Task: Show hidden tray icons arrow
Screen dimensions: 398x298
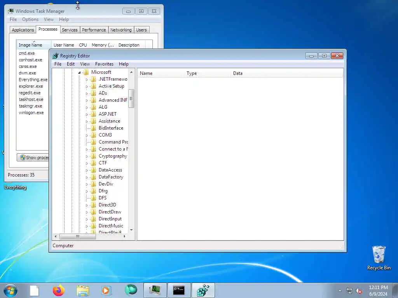Action: coord(340,291)
